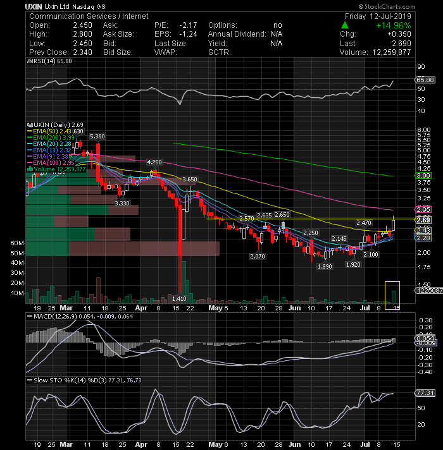Click the VWAP label
This screenshot has width=443, height=450.
point(165,52)
